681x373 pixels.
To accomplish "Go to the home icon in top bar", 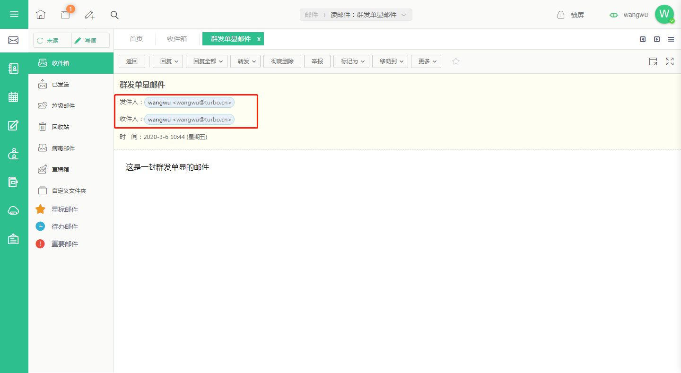I will pos(41,15).
